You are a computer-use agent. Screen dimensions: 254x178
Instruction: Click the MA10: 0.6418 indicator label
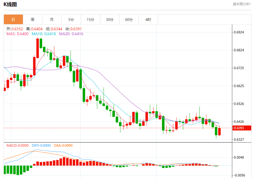point(44,34)
